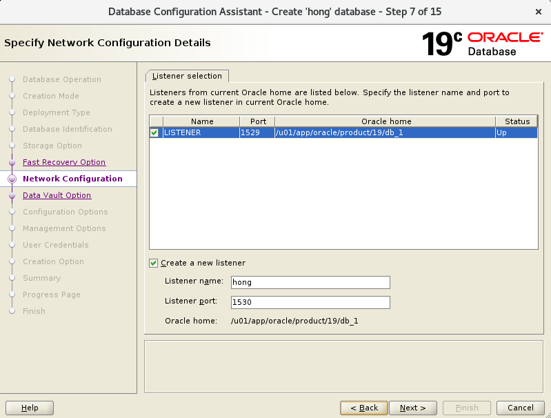
Task: Click the Fast Recovery Option step bullet
Action: tap(12, 162)
